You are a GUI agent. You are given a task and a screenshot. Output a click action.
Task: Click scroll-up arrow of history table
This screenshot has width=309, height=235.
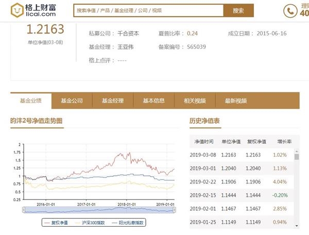(297, 150)
